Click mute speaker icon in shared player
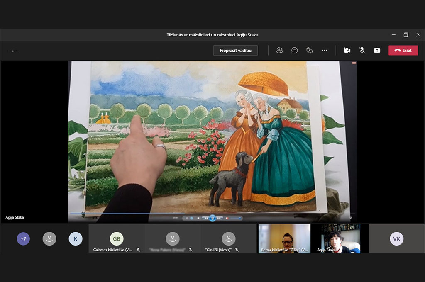Image resolution: width=425 pixels, height=282 pixels. point(227,218)
